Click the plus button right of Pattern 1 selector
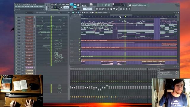Viewport: 190px width, 107px height. pyautogui.click(x=94, y=9)
